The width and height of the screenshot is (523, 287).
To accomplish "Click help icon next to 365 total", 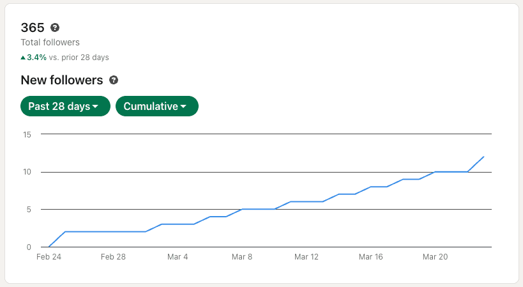I will (x=55, y=27).
